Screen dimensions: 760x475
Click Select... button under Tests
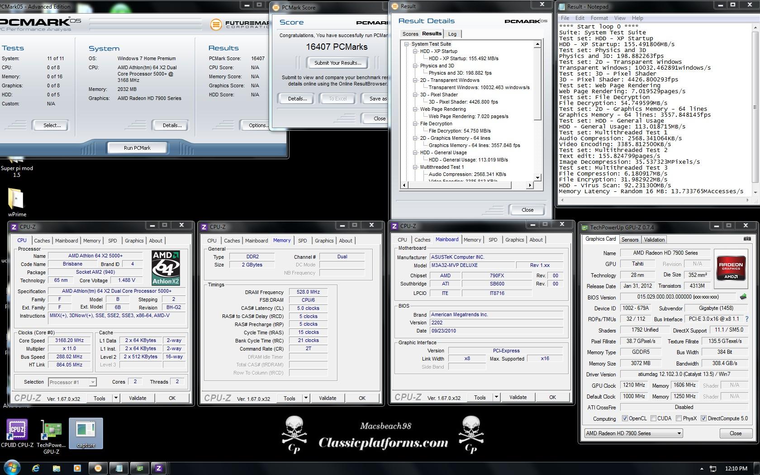[52, 125]
